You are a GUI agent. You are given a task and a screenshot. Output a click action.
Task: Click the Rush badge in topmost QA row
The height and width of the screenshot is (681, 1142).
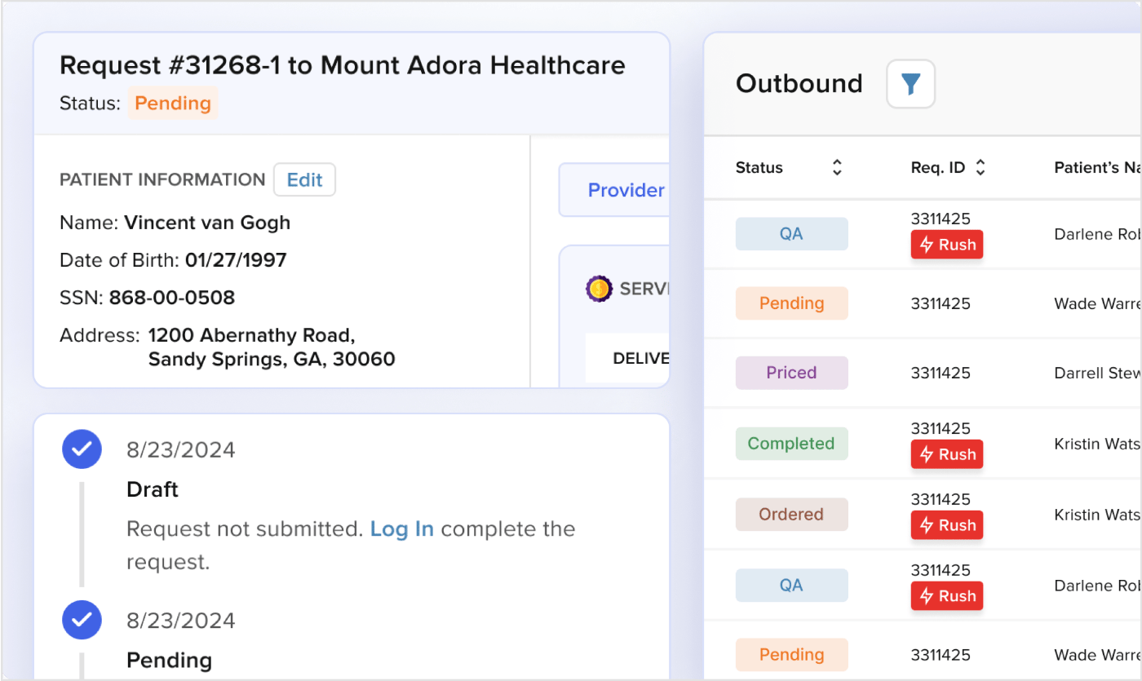coord(946,245)
